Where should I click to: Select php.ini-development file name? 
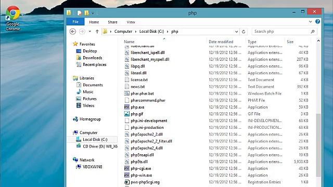(x=149, y=121)
